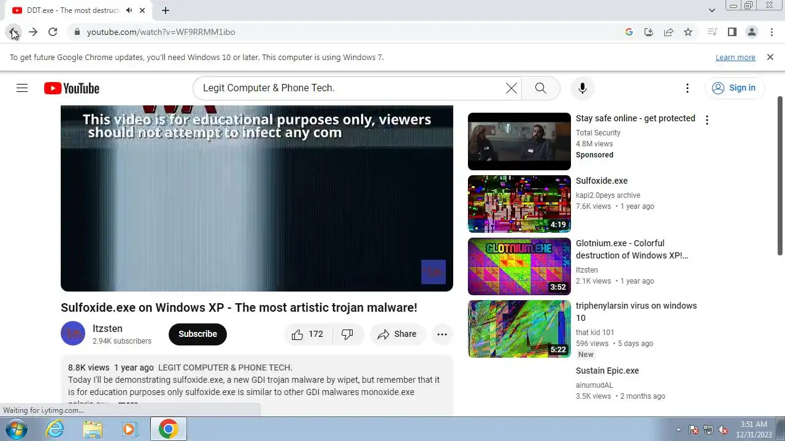This screenshot has height=441, width=785.
Task: Like the video thumbs up
Action: 308,334
